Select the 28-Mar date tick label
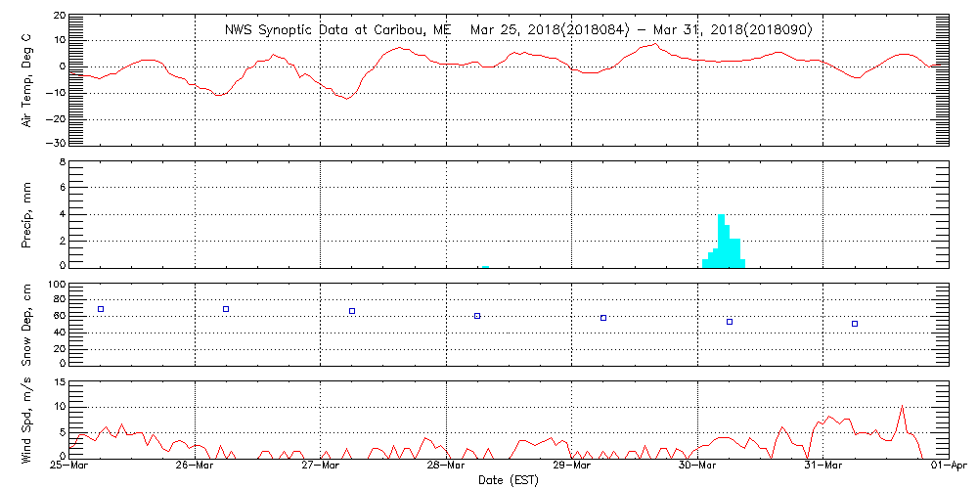 (x=446, y=467)
